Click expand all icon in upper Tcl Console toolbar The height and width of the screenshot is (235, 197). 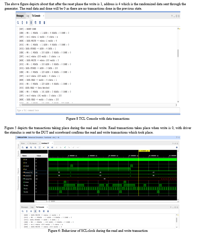coord(27,22)
